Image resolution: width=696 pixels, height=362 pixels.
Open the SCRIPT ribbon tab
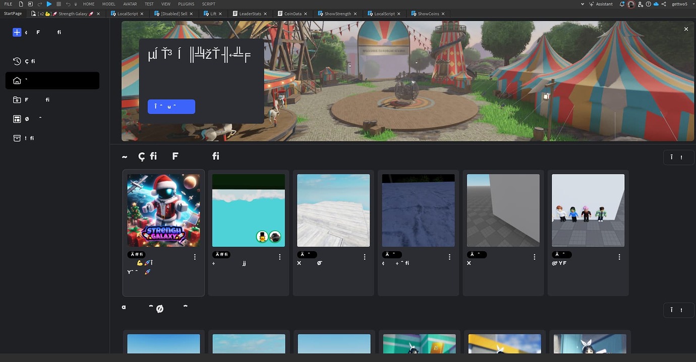tap(209, 4)
